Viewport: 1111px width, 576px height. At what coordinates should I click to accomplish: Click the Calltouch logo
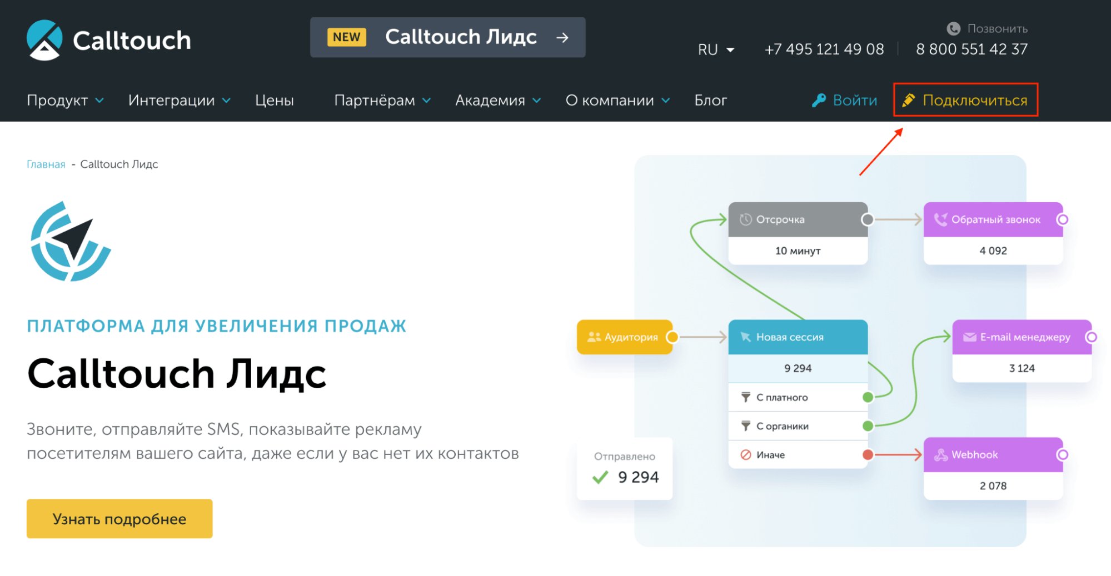click(x=109, y=39)
